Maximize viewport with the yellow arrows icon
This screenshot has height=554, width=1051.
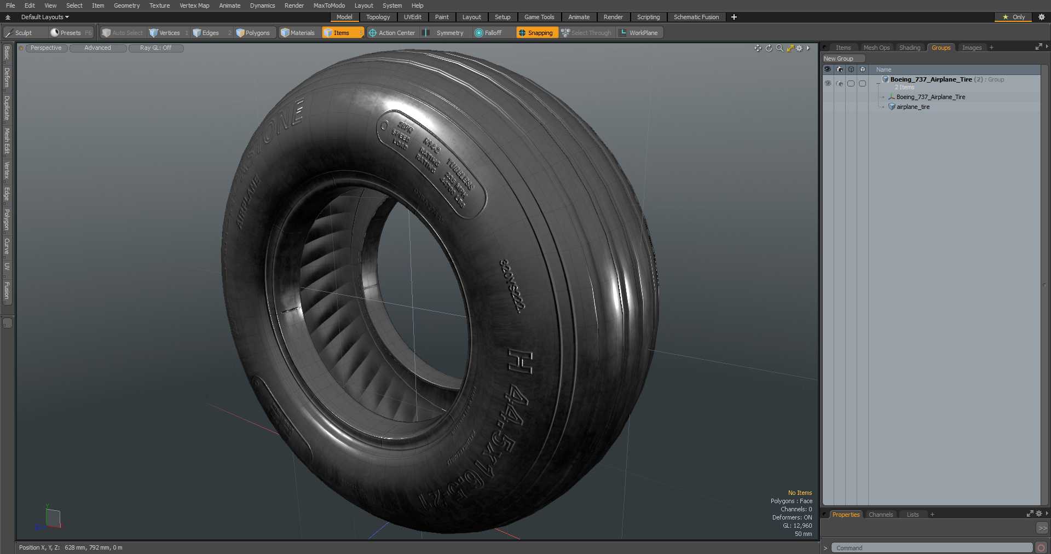coord(790,48)
